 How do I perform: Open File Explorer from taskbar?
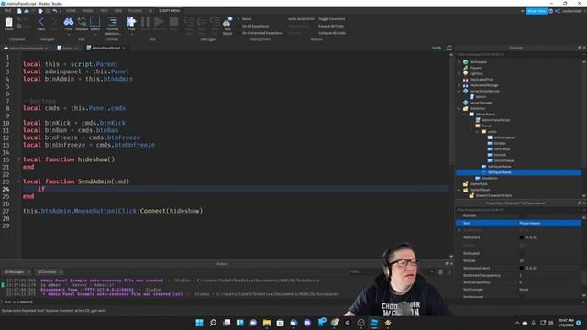(267, 323)
